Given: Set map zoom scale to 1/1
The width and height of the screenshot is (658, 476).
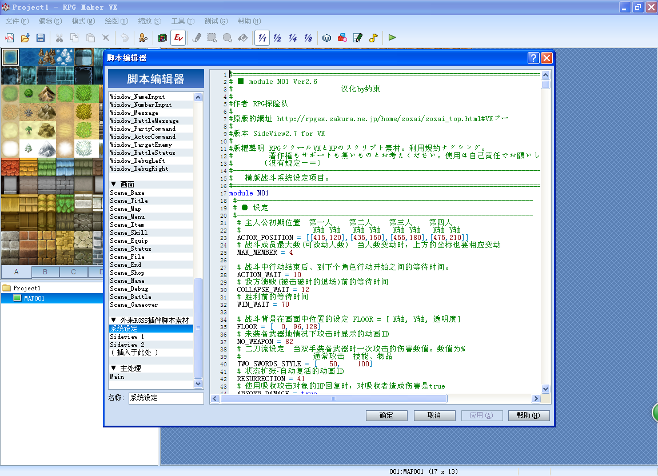Looking at the screenshot, I should [262, 38].
